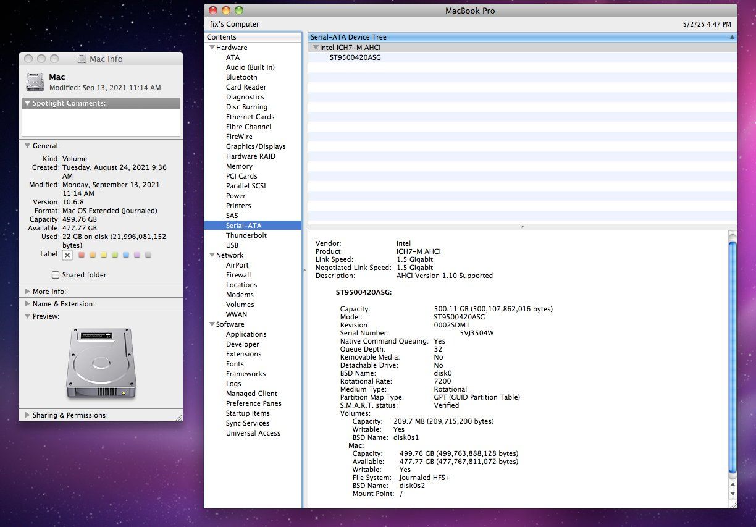Click the detail pane vertical scrollbar thumb
This screenshot has width=756, height=527.
[733, 356]
